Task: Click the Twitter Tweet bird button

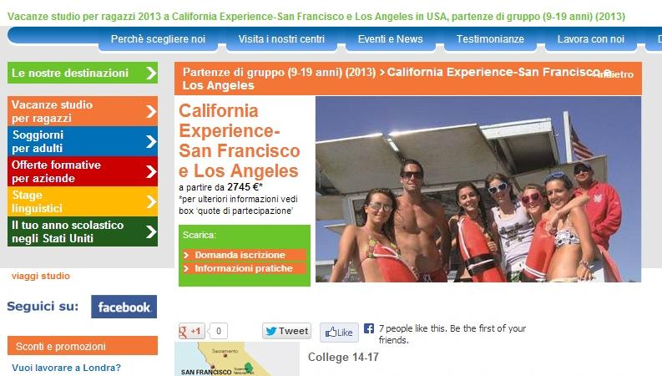Action: 286,331
